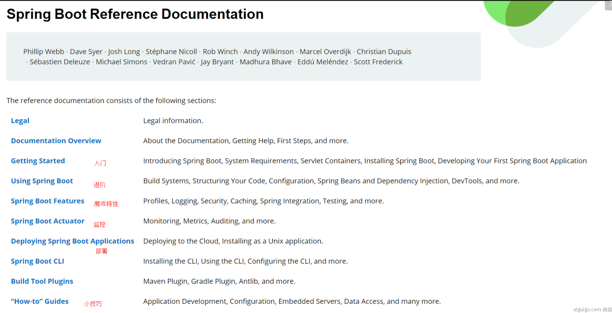Click the red 小技巧 annotation
The image size is (612, 313).
click(x=93, y=304)
